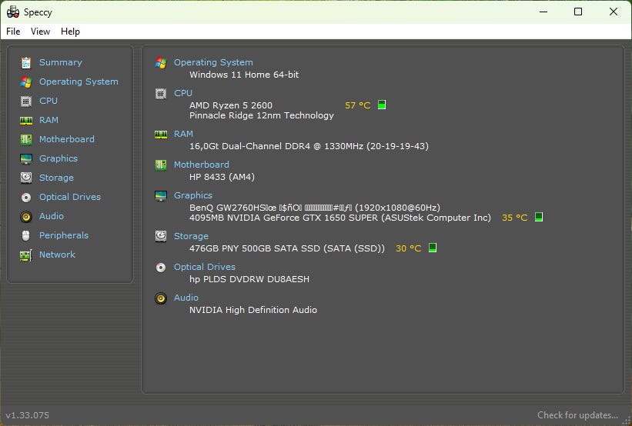Click the CPU chip icon in sidebar
Image resolution: width=632 pixels, height=426 pixels.
pyautogui.click(x=26, y=101)
